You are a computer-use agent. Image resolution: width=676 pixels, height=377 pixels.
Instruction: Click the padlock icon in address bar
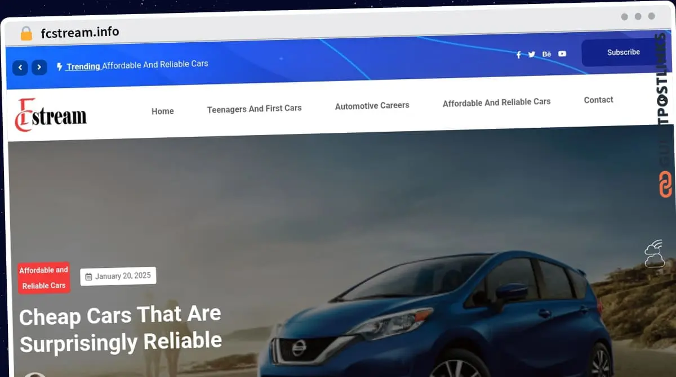(26, 34)
